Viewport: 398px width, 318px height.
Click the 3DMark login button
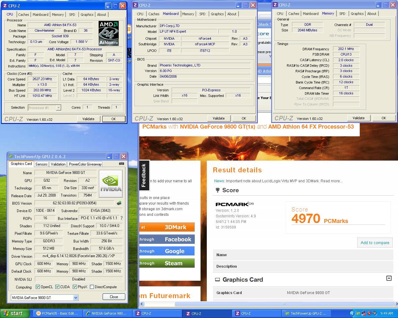point(167,227)
